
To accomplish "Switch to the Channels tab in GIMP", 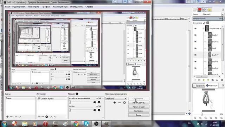I will point(199,10).
